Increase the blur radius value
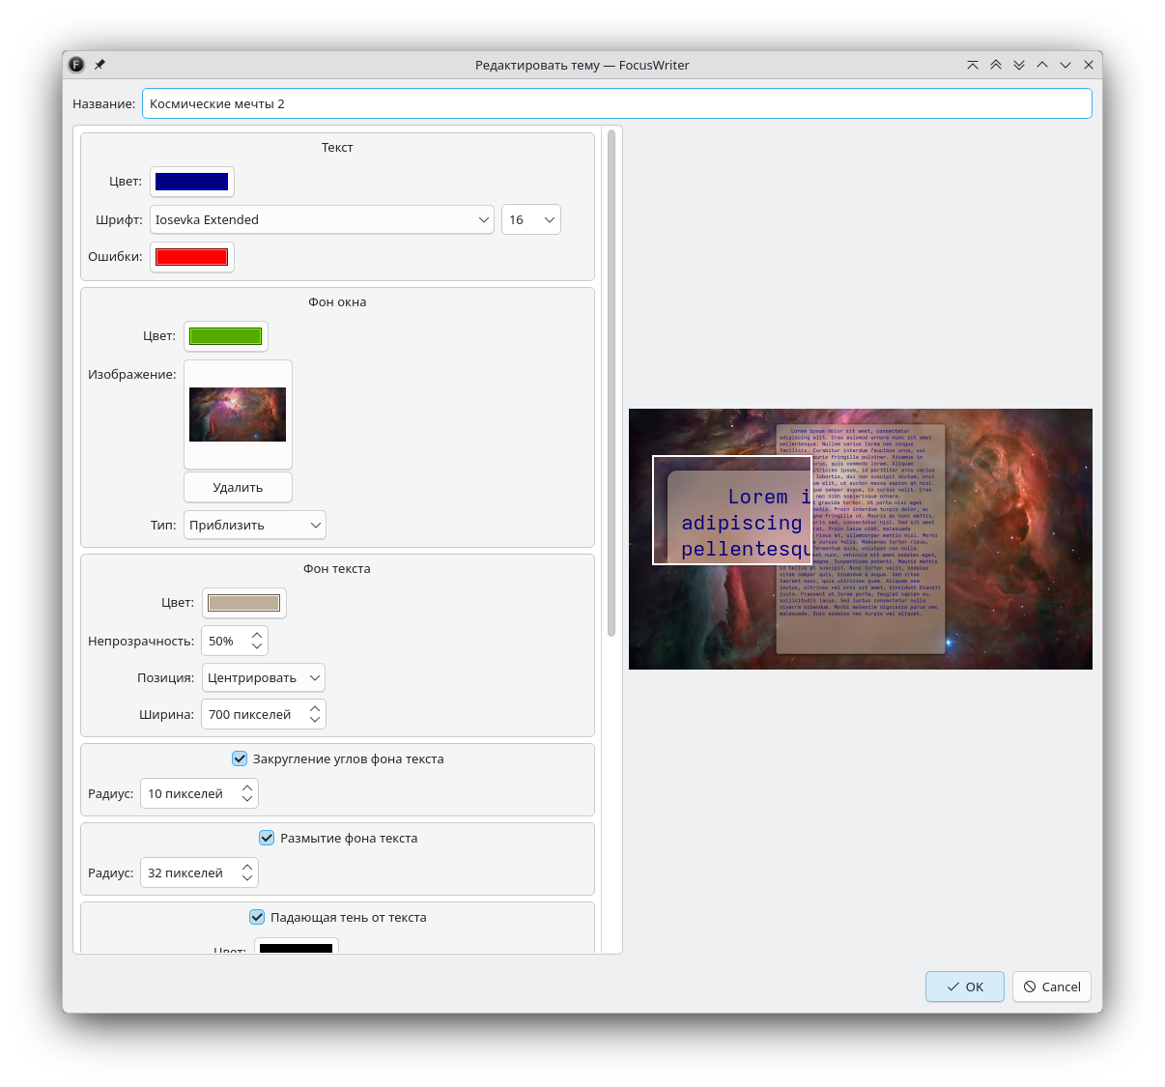Viewport: 1165px width, 1087px height. click(247, 867)
